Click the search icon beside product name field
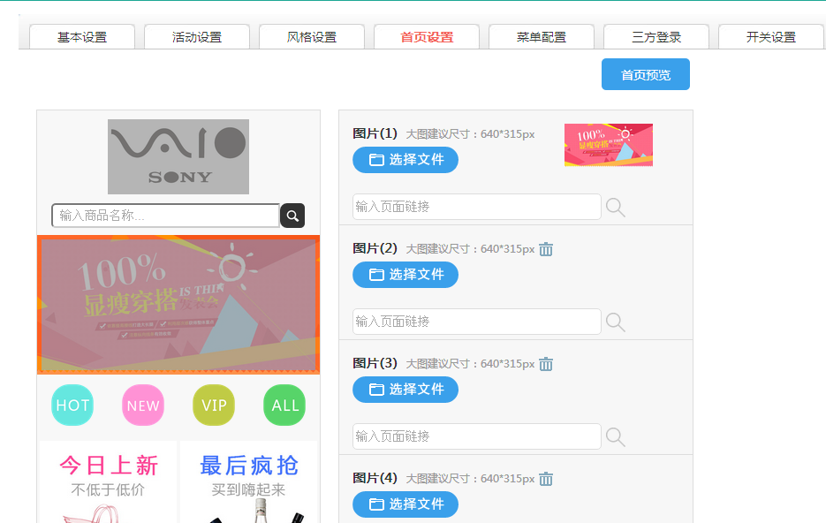This screenshot has width=826, height=523. point(292,216)
